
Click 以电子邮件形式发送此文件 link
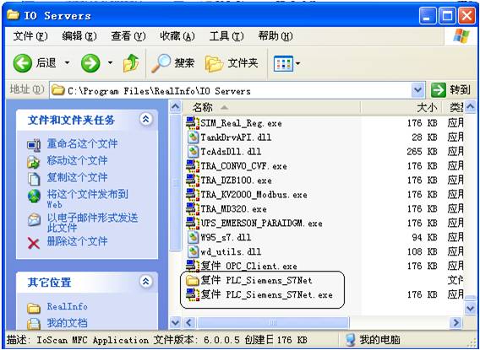click(92, 223)
